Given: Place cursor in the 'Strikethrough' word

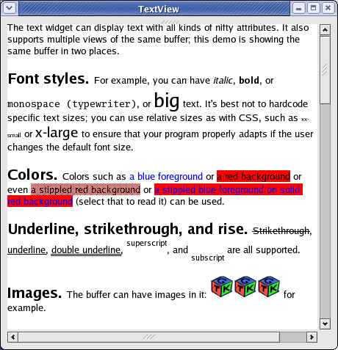Looking at the screenshot, I should [x=281, y=230].
